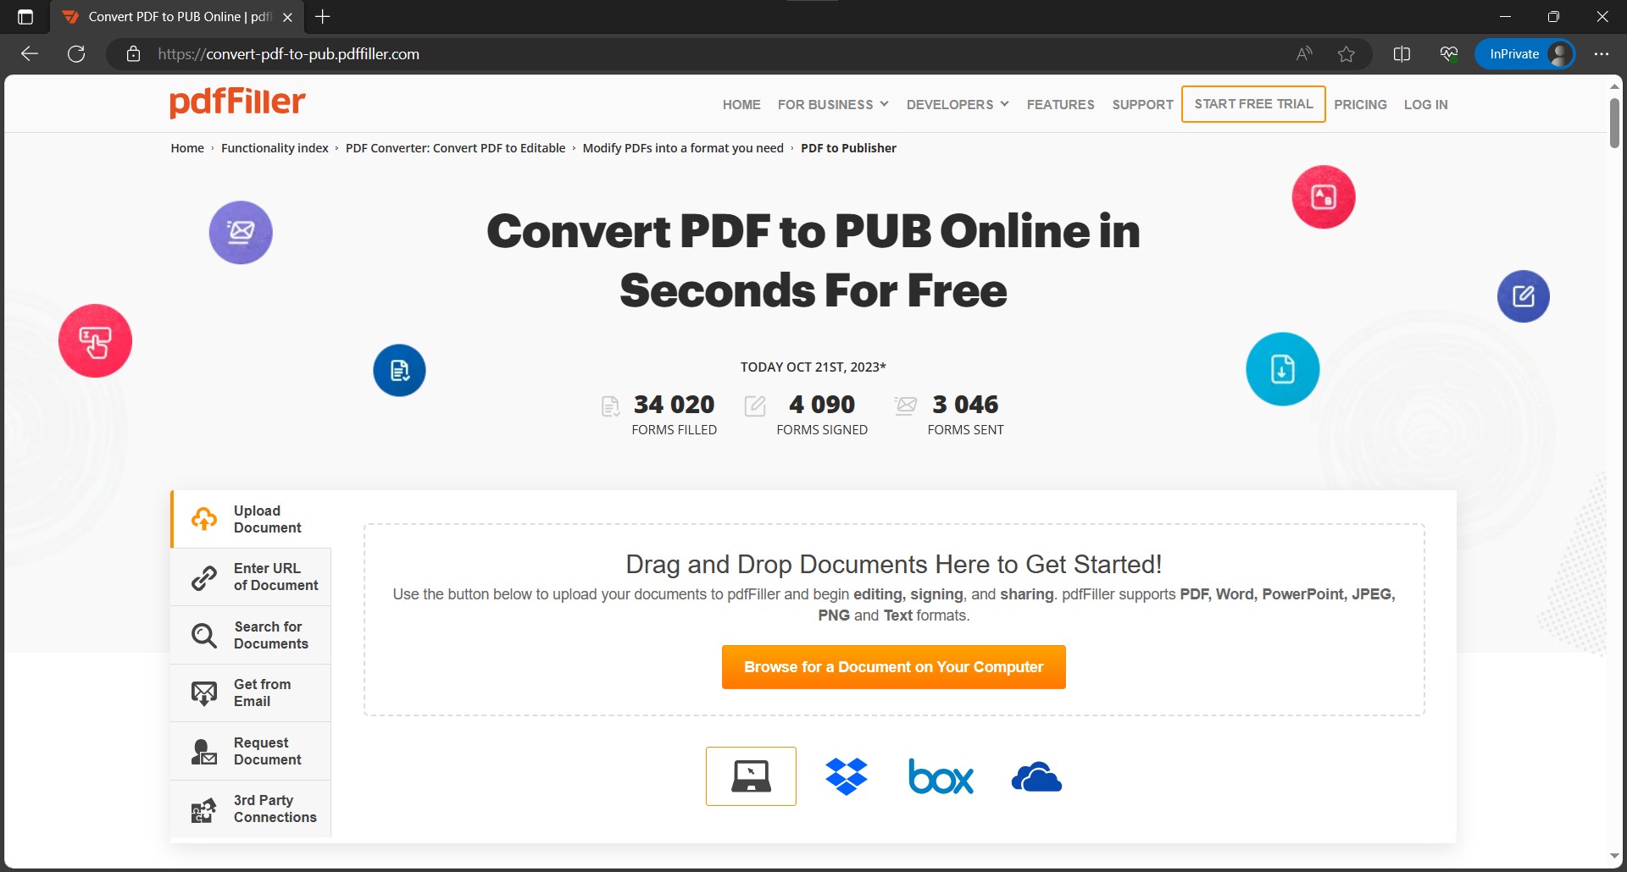Open the DEVELOPERS dropdown menu
Screen dimensions: 1627x872
pos(957,104)
